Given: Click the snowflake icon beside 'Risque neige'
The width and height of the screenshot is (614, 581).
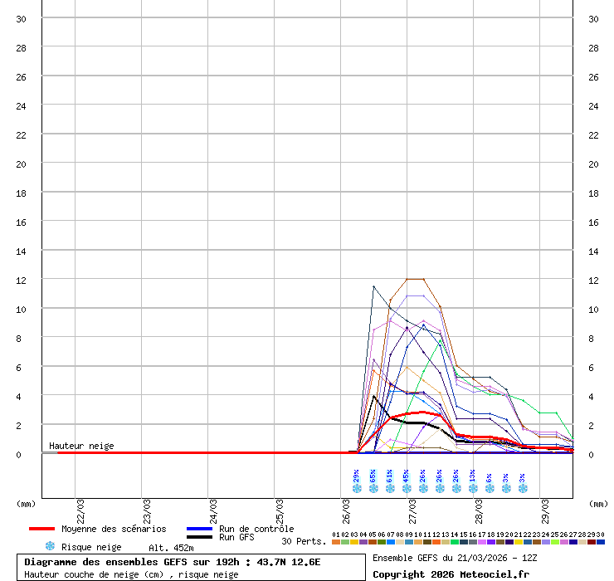Looking at the screenshot, I should click(x=50, y=546).
